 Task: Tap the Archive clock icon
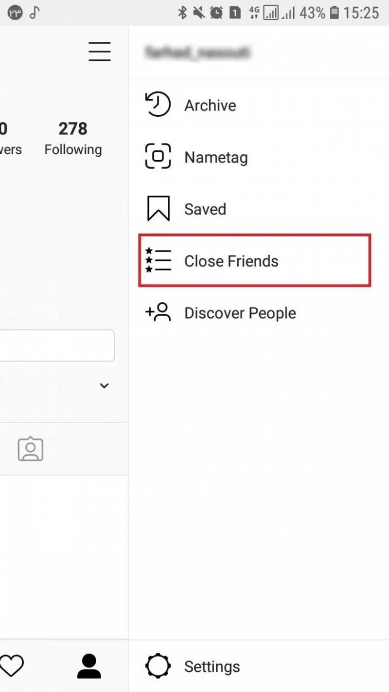(x=158, y=105)
